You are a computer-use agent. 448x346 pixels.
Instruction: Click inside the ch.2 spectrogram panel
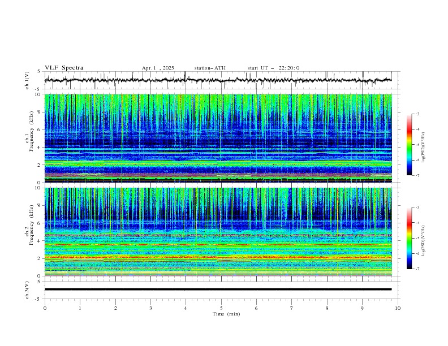point(218,232)
